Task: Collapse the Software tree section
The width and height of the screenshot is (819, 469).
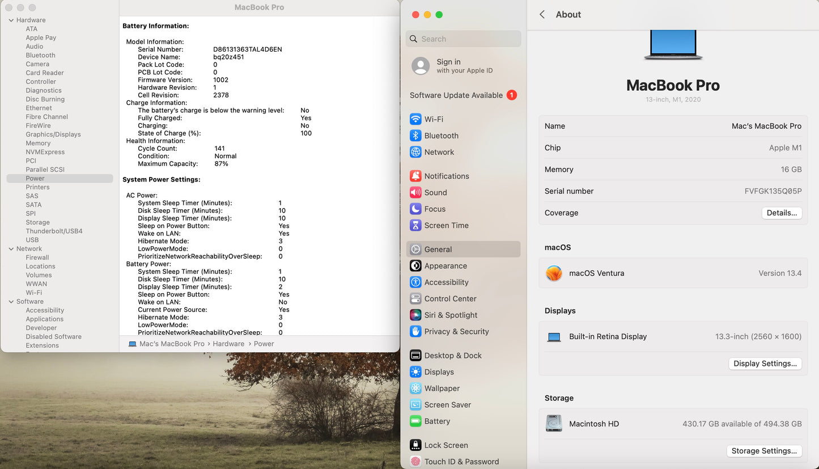Action: click(x=11, y=302)
